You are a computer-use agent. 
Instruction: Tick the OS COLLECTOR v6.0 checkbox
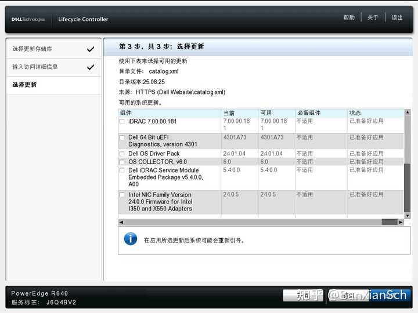tap(122, 162)
